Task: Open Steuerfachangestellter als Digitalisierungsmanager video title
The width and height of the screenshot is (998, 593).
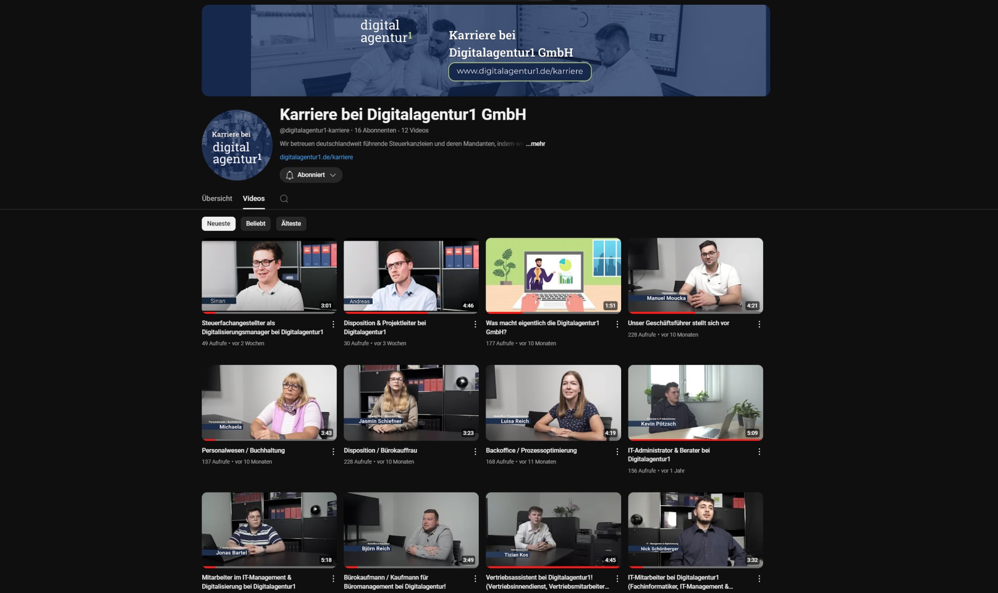Action: coord(262,327)
